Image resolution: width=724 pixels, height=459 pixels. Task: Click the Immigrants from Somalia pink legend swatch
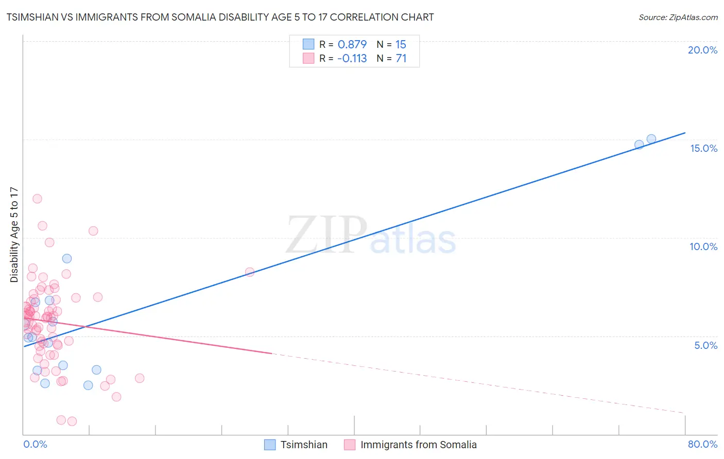click(350, 445)
